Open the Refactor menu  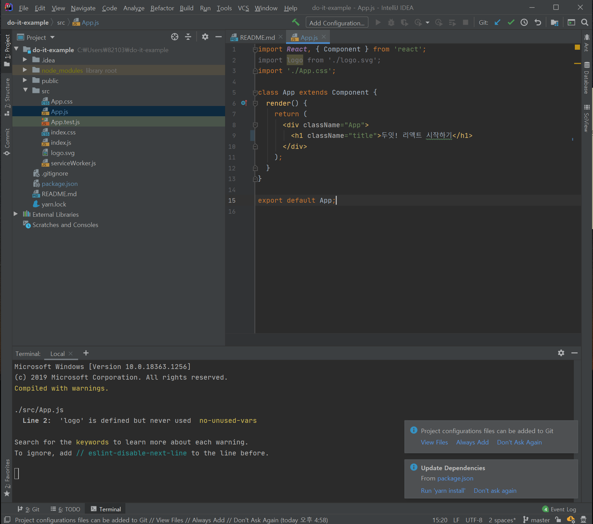tap(162, 8)
